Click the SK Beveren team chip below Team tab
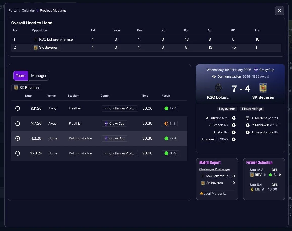Viewport: 292px width, 231px height. click(26, 88)
